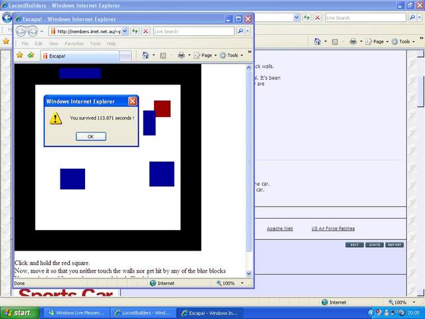Click the Home icon in Escapa! window toolbar
This screenshot has height=319, width=425.
click(145, 55)
